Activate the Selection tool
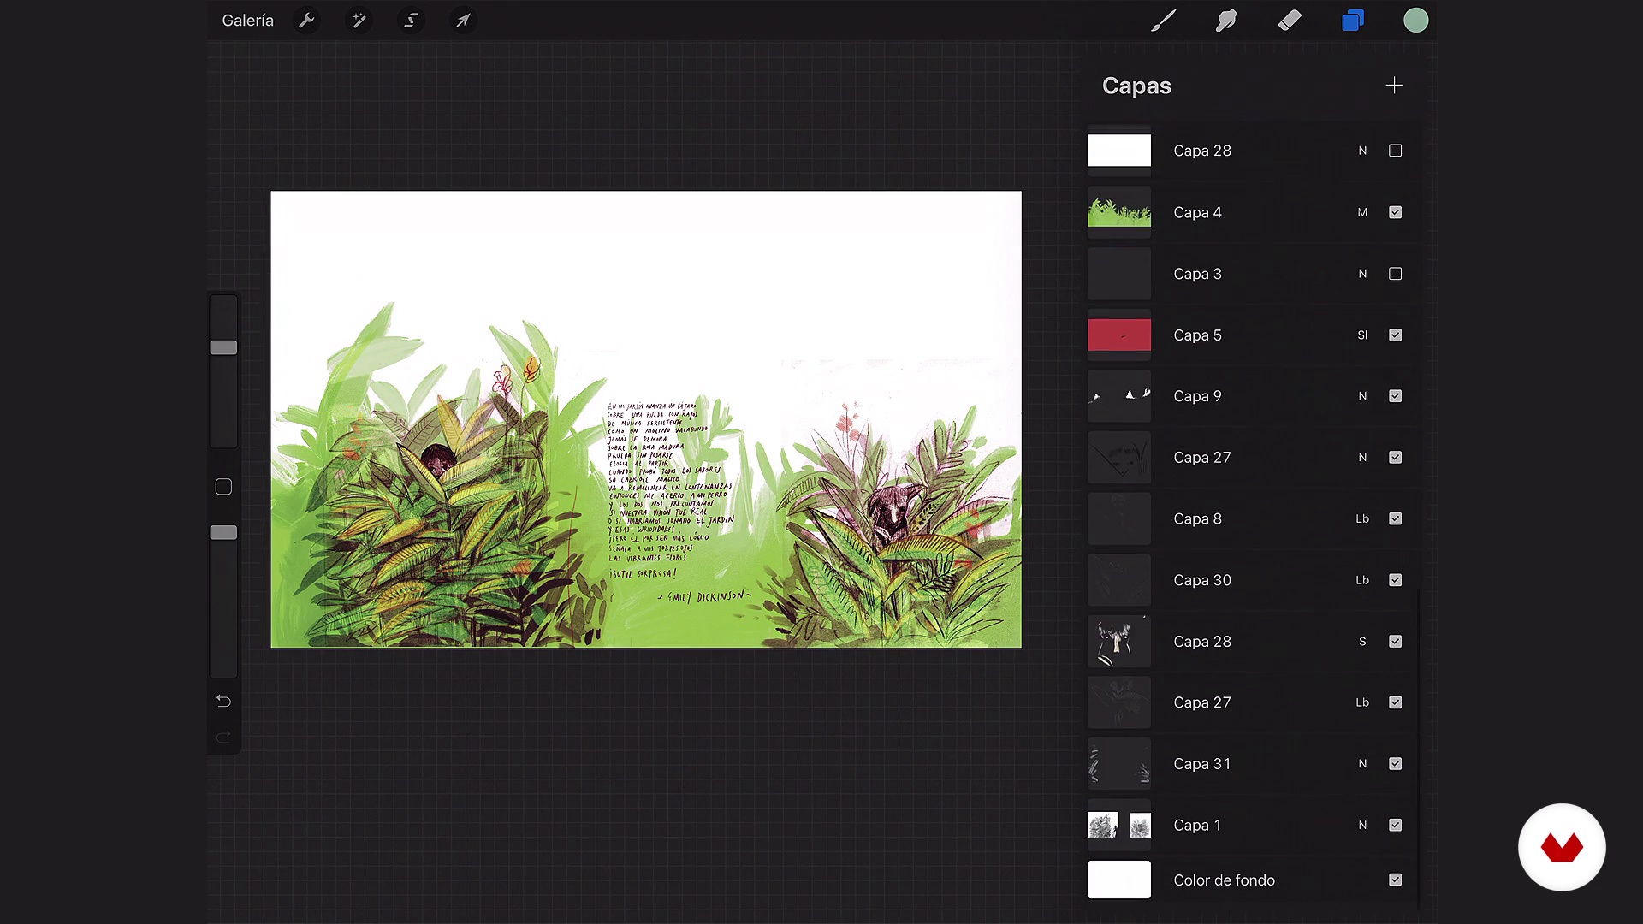The height and width of the screenshot is (924, 1643). [x=411, y=21]
